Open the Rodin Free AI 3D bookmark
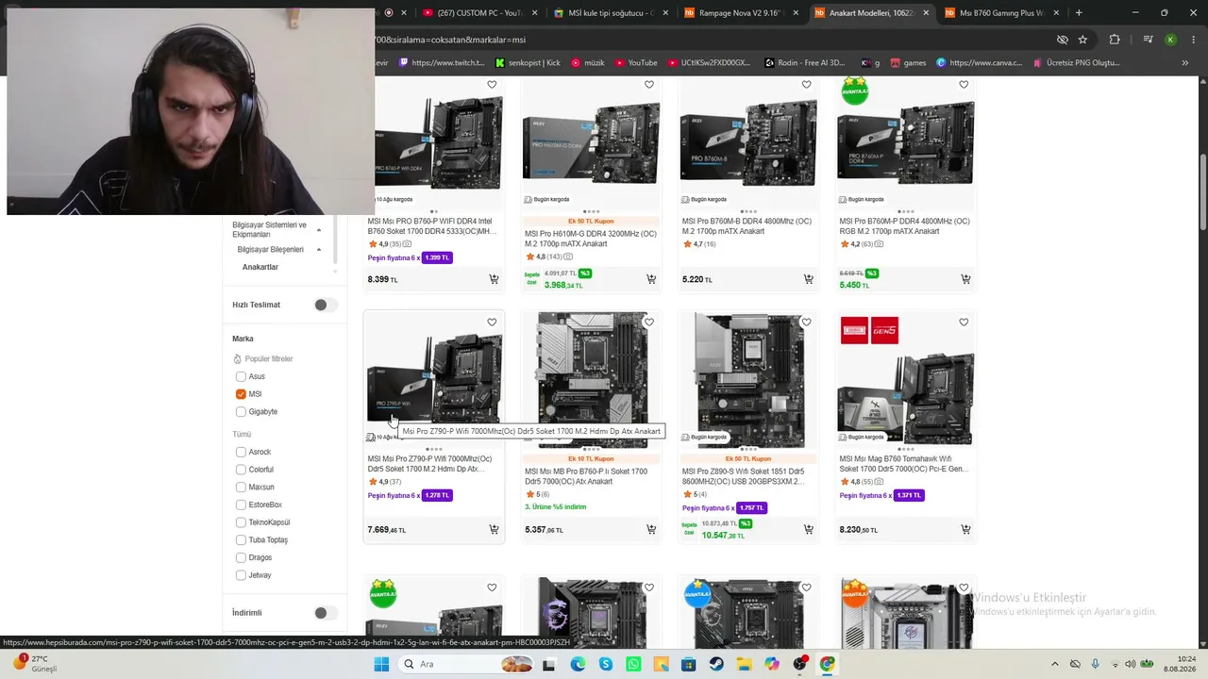 (x=804, y=63)
